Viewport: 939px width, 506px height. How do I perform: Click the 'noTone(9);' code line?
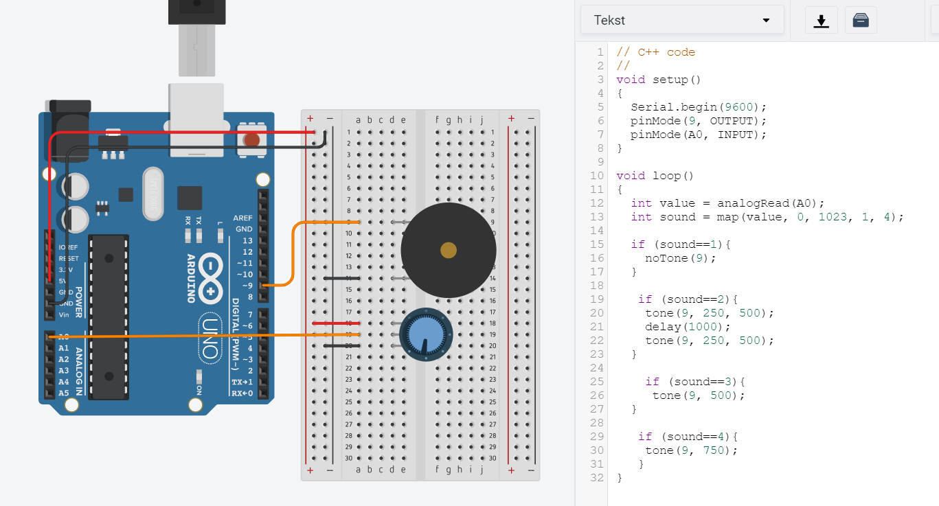click(681, 258)
